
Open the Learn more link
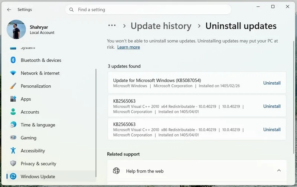click(128, 47)
